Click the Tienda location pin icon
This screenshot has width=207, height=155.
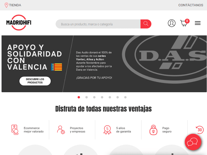coord(6,5)
